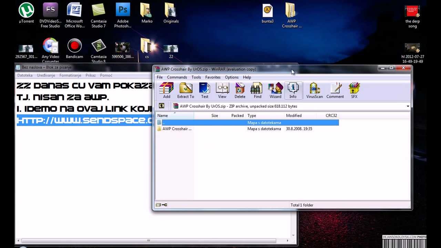The image size is (441, 248).
Task: Open Notepad's Formatiranje menu
Action: [70, 75]
